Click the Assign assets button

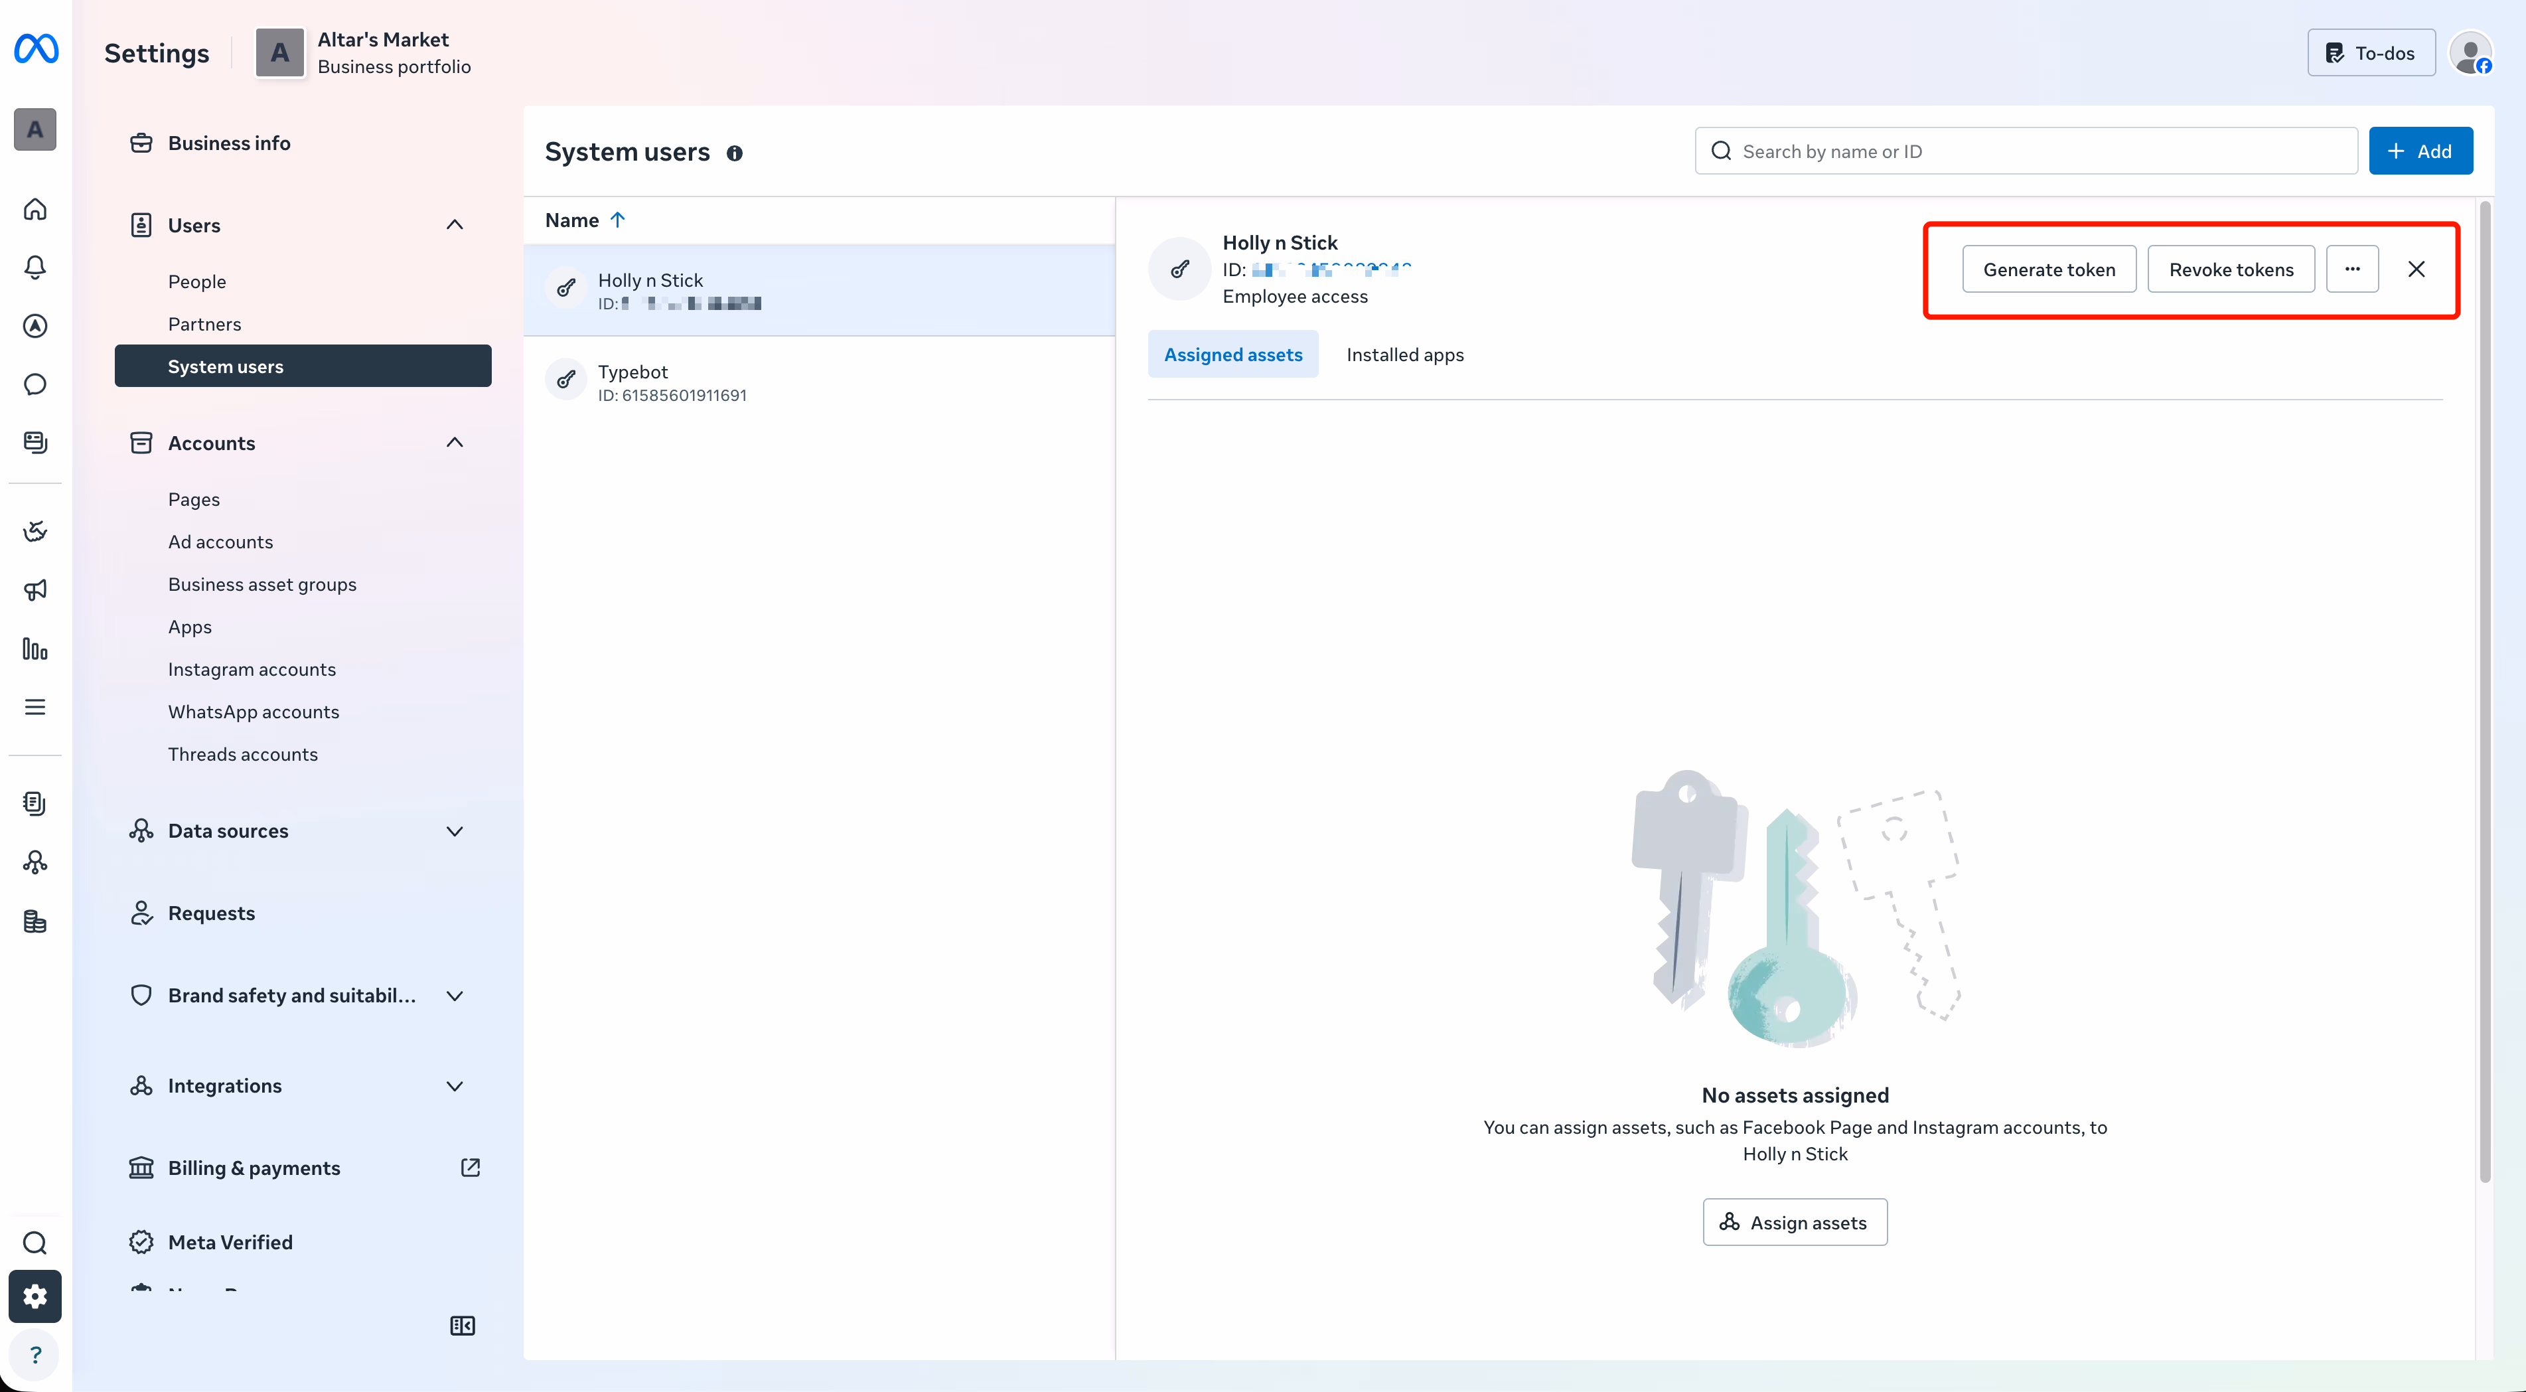tap(1795, 1222)
